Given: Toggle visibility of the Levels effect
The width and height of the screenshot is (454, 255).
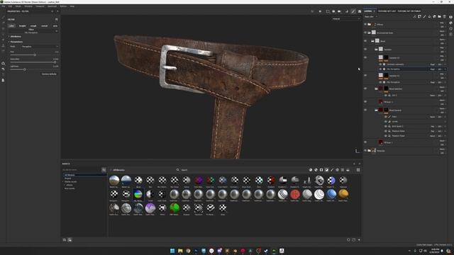Looking at the screenshot, I should 386,121.
